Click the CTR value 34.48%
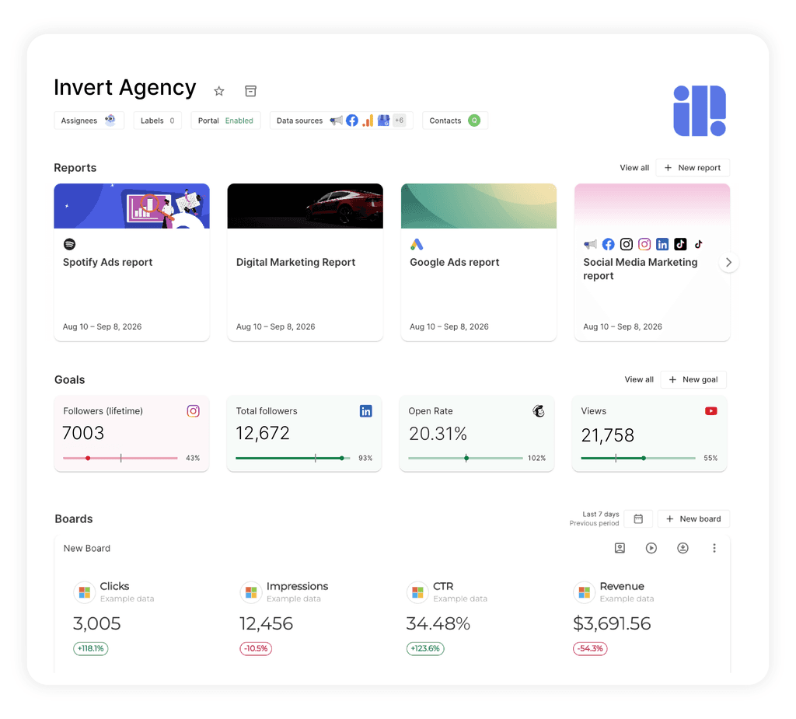Image resolution: width=796 pixels, height=719 pixels. point(438,623)
